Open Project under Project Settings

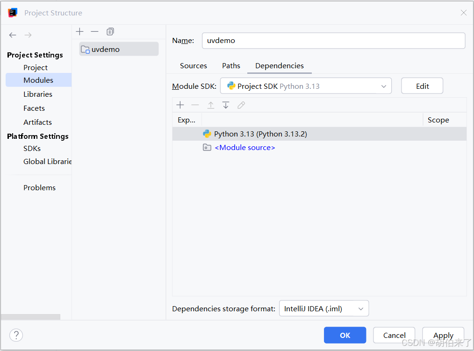[36, 67]
